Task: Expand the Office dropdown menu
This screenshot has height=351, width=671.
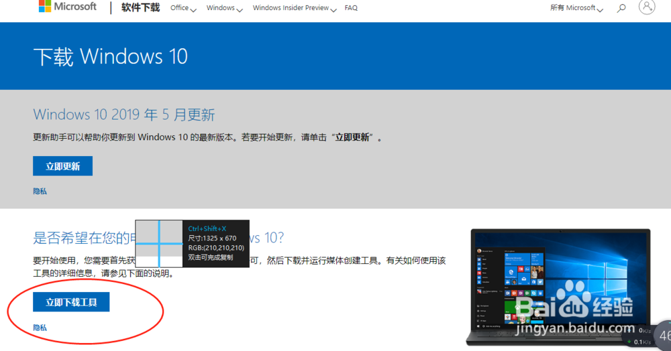Action: coord(183,8)
